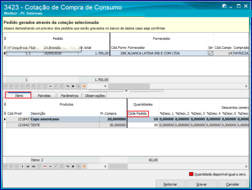
Task: Click the orange filter icon in the Itens navigator
Action: coord(84,167)
